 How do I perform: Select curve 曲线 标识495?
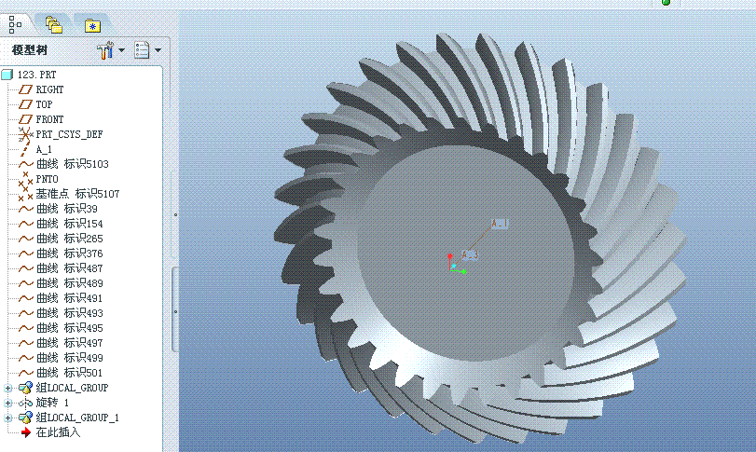coord(70,329)
